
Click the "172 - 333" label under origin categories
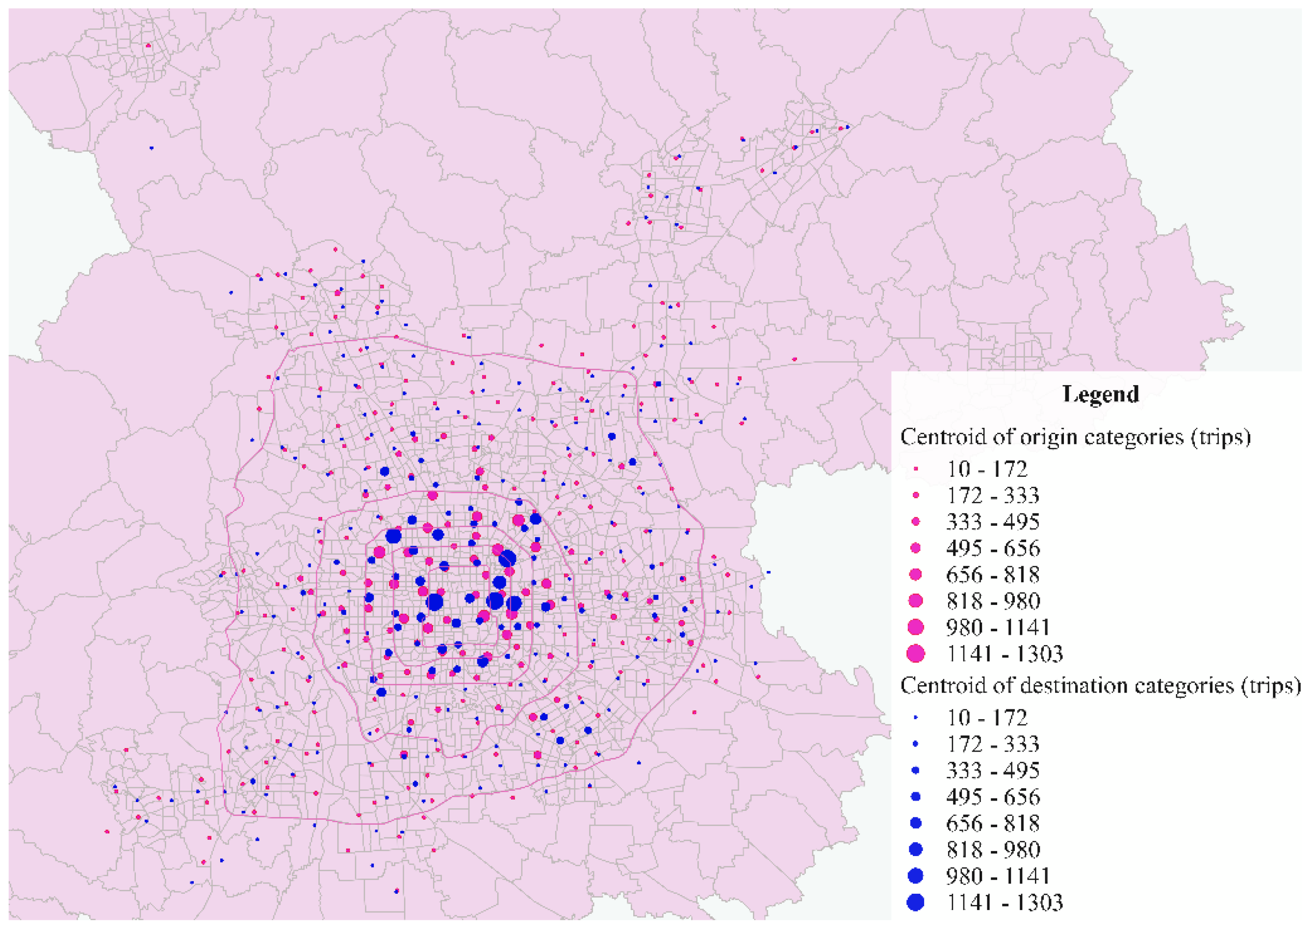(992, 496)
